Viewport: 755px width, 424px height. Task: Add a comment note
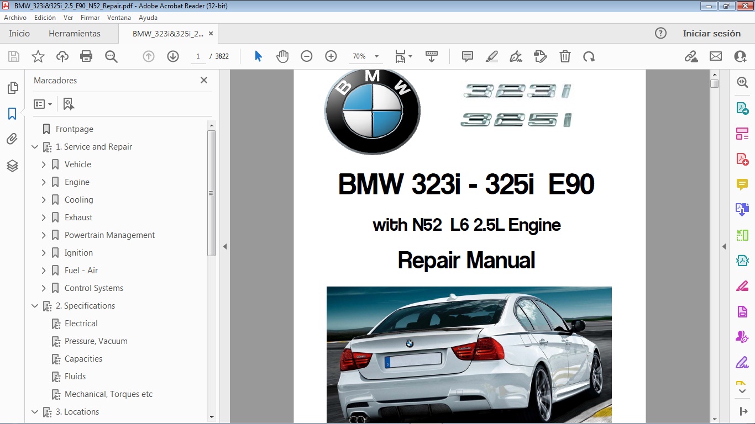point(468,56)
